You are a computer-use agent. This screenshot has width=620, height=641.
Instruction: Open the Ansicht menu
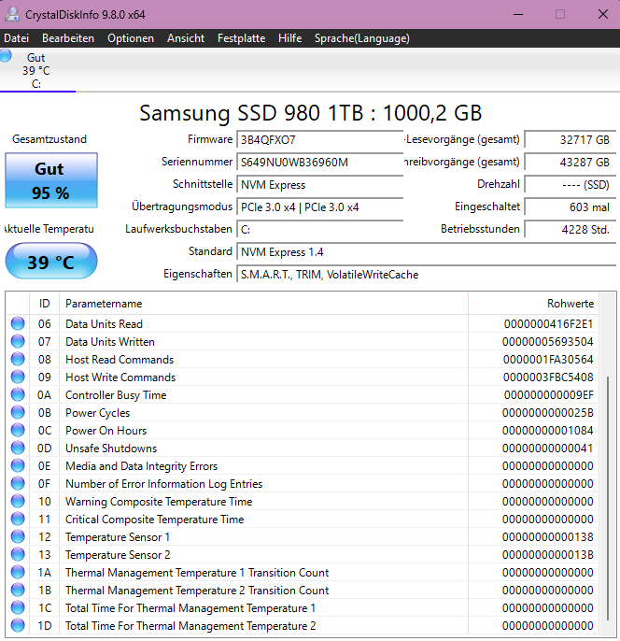coord(186,38)
